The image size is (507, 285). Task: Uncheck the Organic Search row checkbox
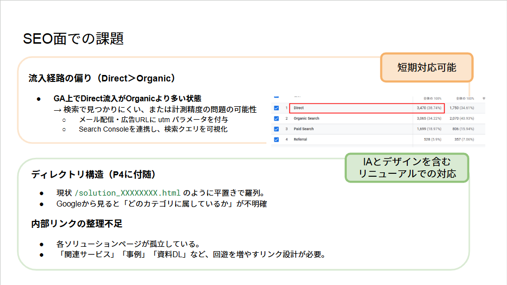point(276,119)
